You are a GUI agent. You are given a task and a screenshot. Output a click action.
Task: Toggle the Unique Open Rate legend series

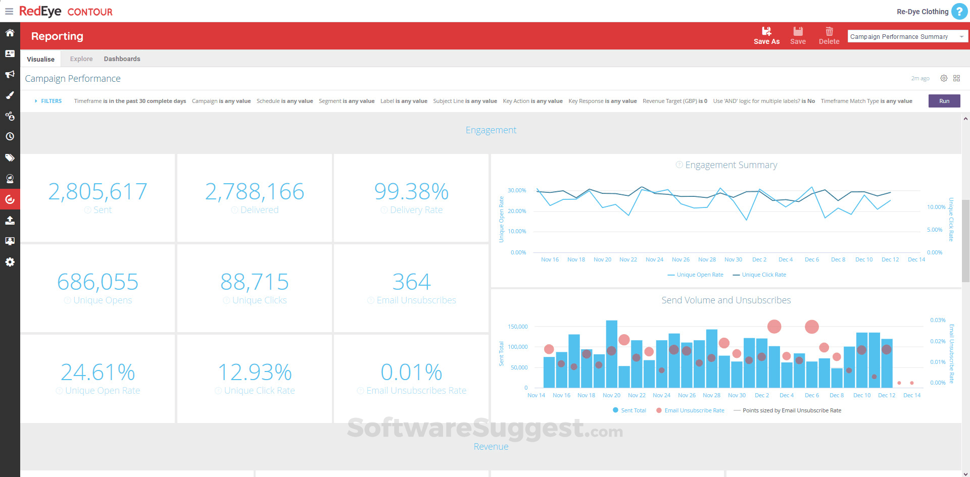696,274
